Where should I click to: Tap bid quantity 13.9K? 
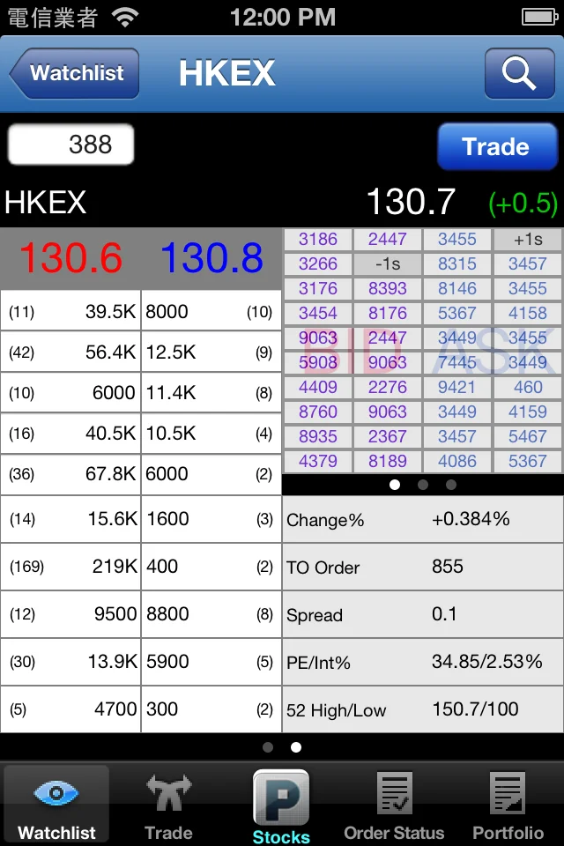[112, 662]
